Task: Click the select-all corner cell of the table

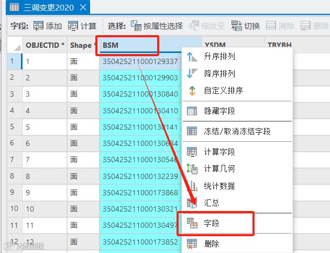Action: click(x=15, y=45)
